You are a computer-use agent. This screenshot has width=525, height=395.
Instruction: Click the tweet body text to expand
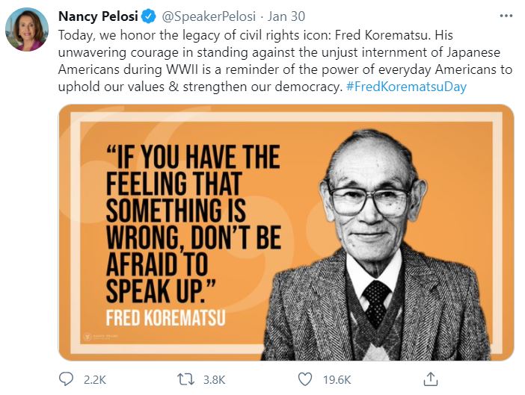(285, 60)
